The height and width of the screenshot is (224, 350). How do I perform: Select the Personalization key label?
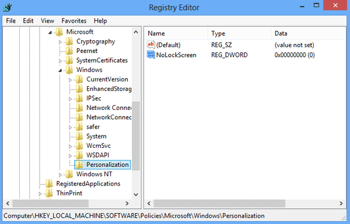pos(107,165)
